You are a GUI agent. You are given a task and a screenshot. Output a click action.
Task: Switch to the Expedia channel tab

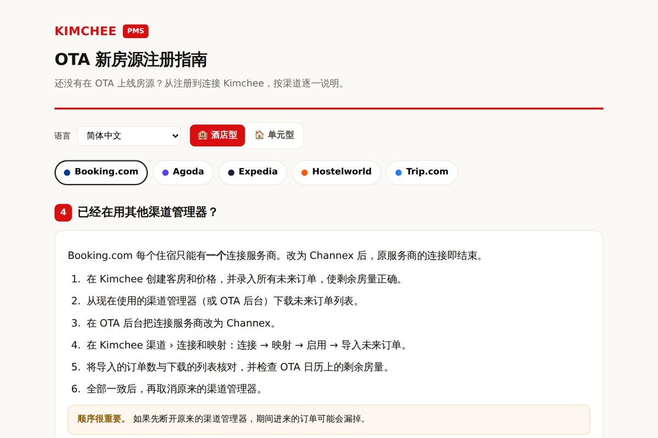click(253, 172)
